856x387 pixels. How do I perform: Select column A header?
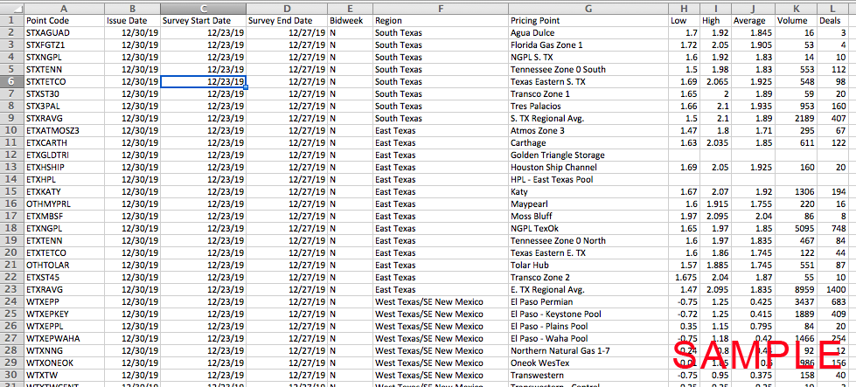[65, 9]
